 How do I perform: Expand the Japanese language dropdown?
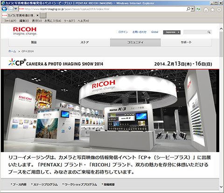172,32
